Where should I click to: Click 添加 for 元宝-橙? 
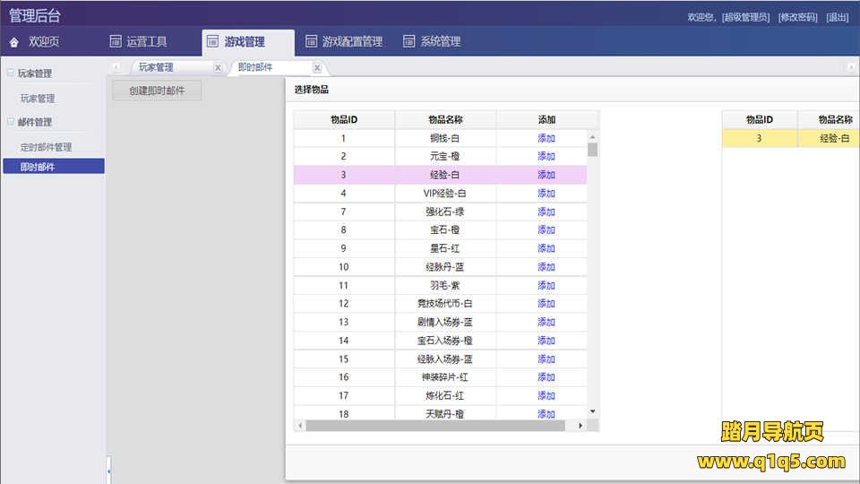pos(546,156)
